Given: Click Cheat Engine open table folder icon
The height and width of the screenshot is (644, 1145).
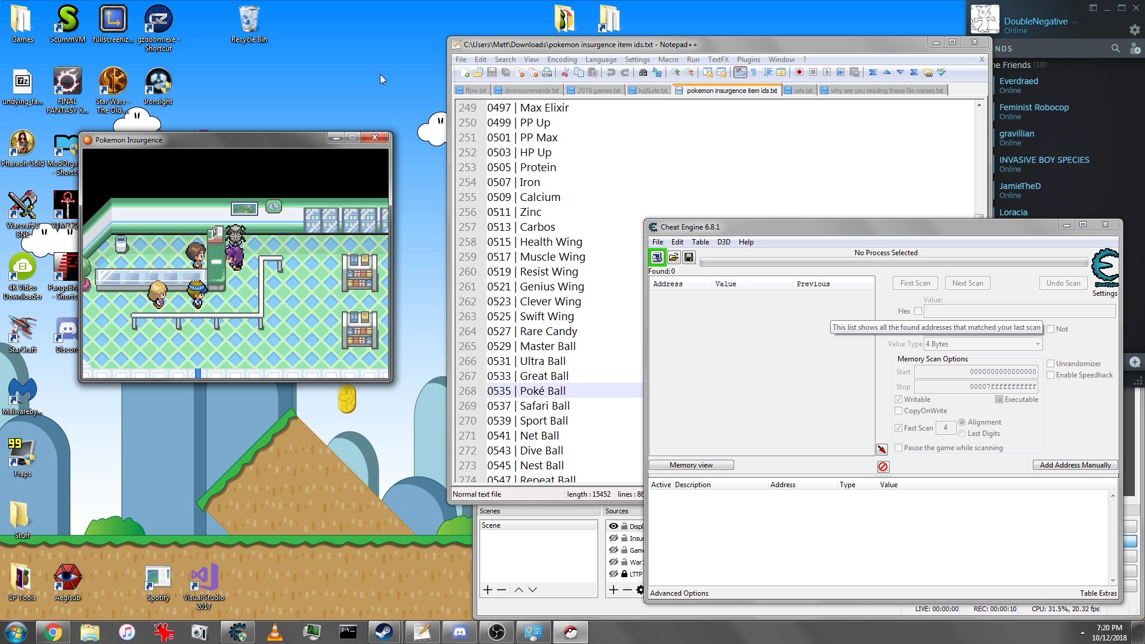Looking at the screenshot, I should tap(673, 257).
